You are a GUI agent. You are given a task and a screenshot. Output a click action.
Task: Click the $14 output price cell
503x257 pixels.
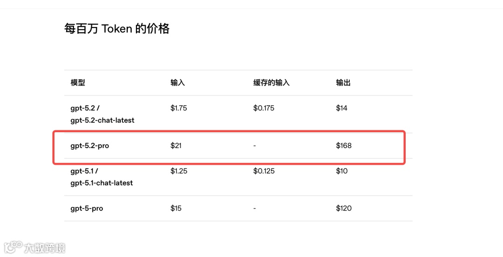click(342, 108)
